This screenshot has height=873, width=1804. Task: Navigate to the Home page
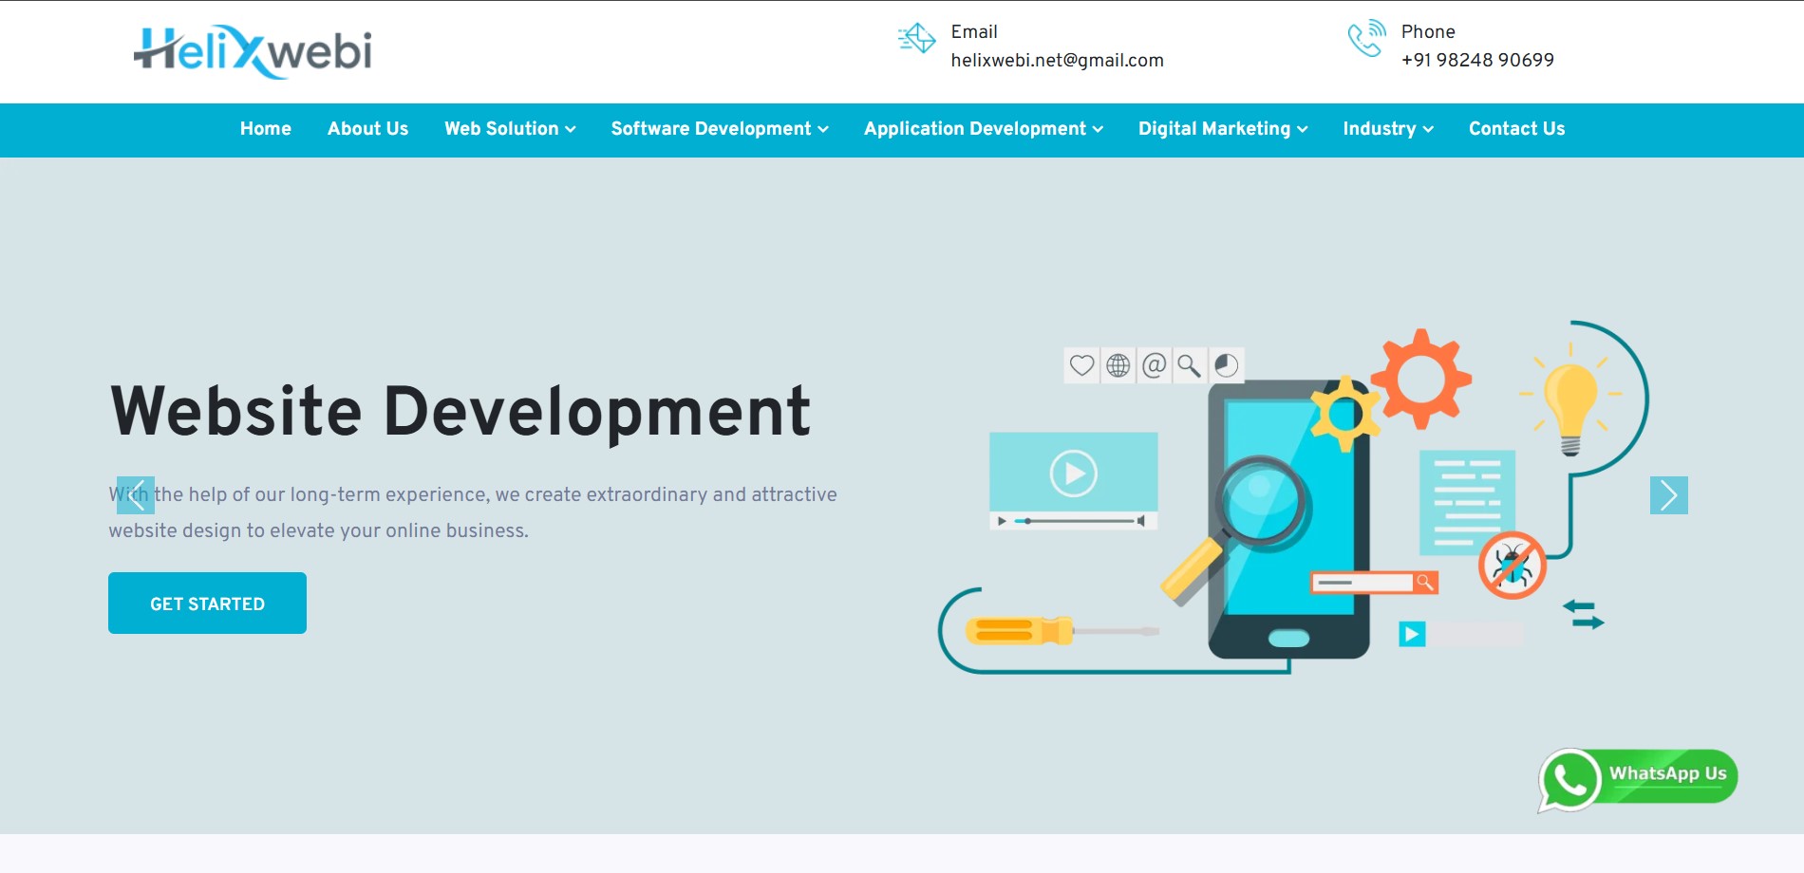tap(266, 129)
